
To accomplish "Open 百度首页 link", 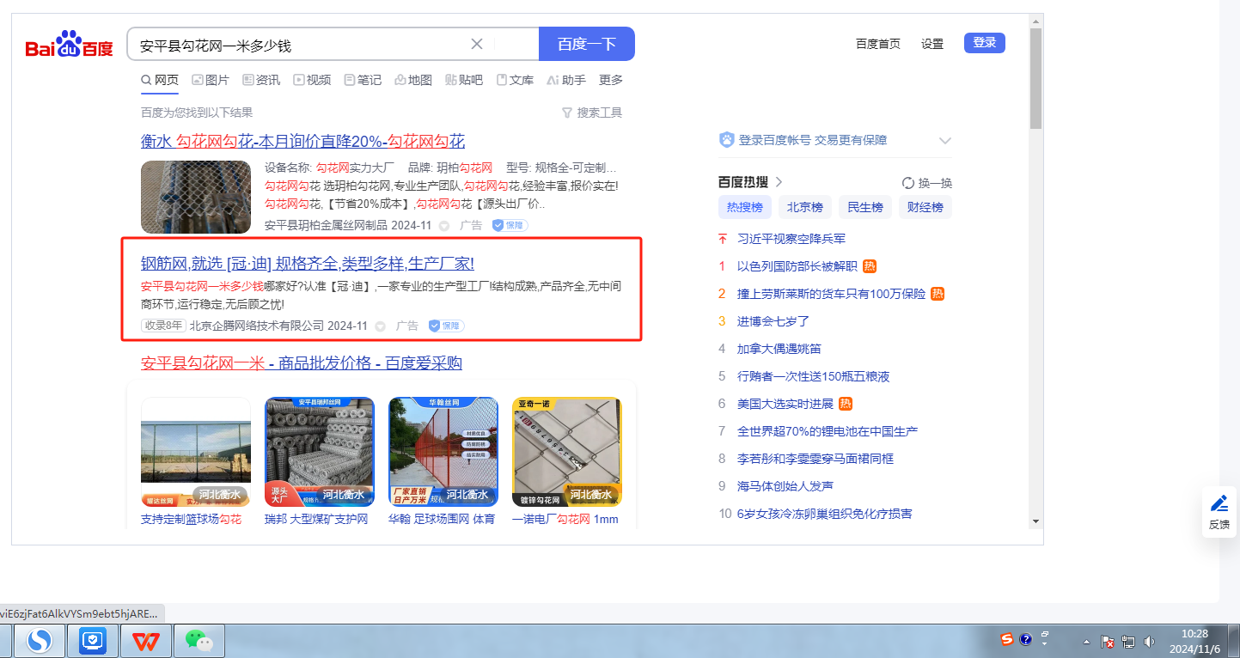I will (878, 44).
